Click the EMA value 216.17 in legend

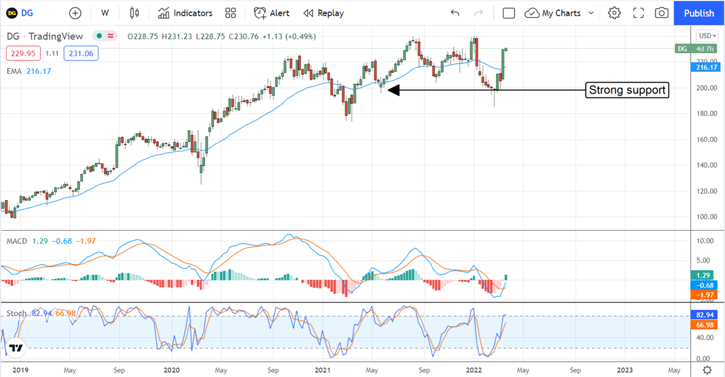click(x=39, y=71)
